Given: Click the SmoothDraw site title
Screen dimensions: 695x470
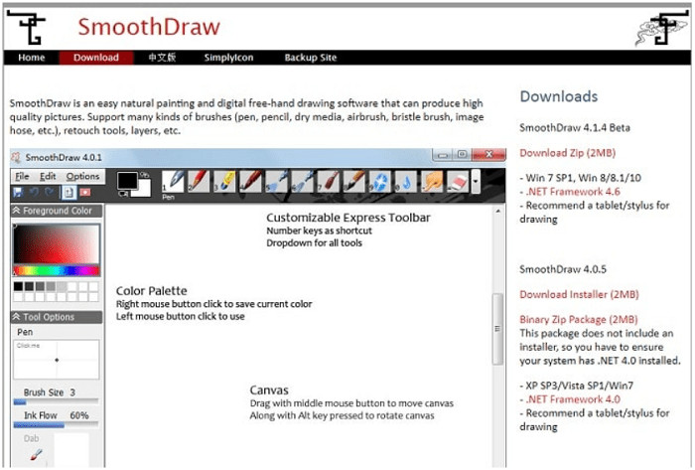Looking at the screenshot, I should [149, 27].
